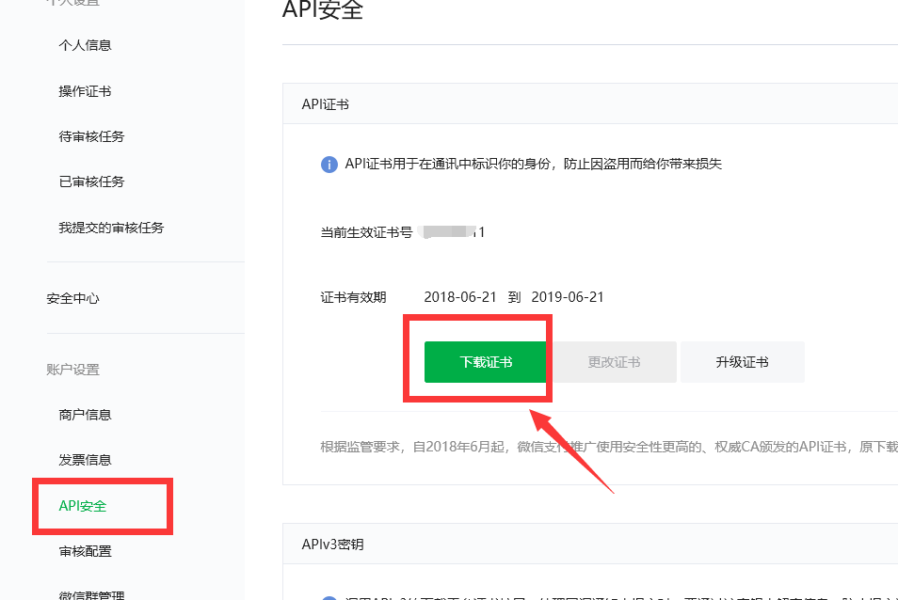898x600 pixels.
Task: Click the certificate expiry date 2019-06-21
Action: tap(568, 297)
